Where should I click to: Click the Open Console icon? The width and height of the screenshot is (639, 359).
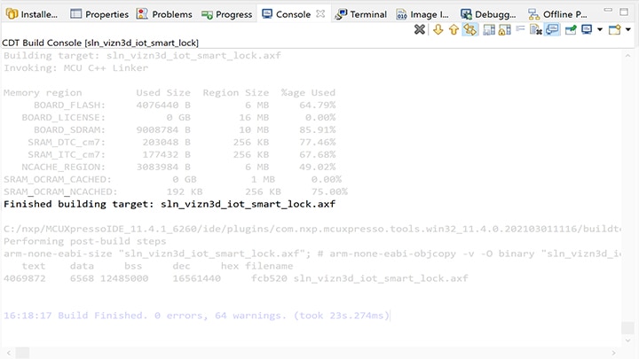pos(616,30)
